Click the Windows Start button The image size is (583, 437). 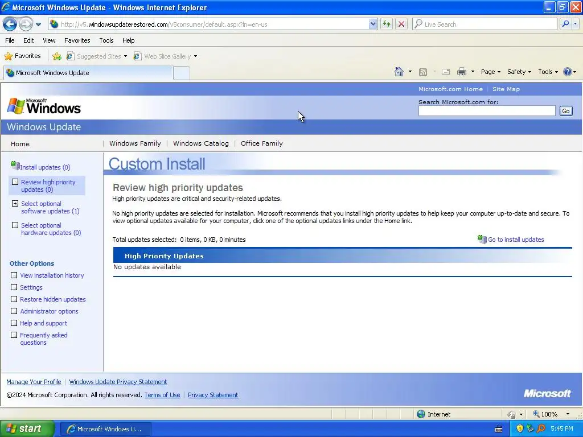pyautogui.click(x=27, y=428)
